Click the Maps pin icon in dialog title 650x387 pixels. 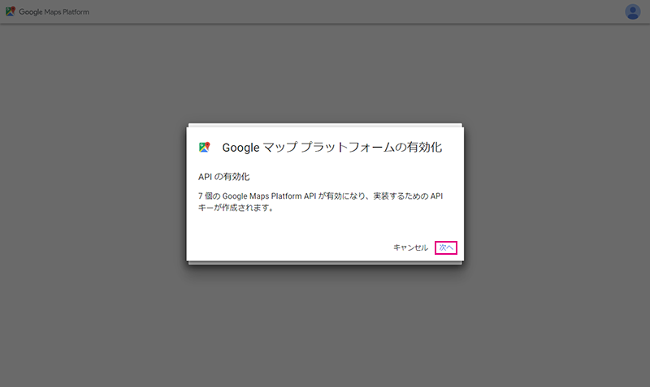click(x=205, y=147)
